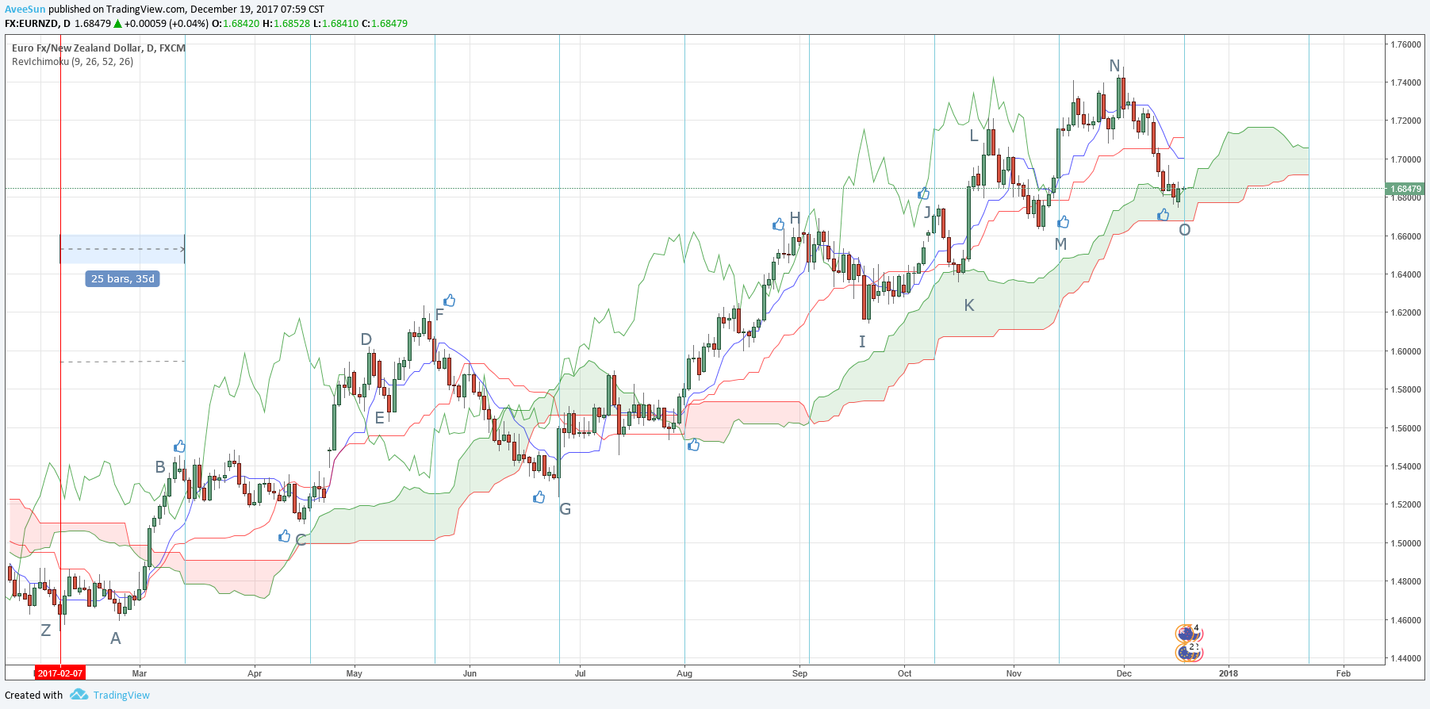Click the TradingView cloud logo icon
The image size is (1430, 709).
click(79, 695)
